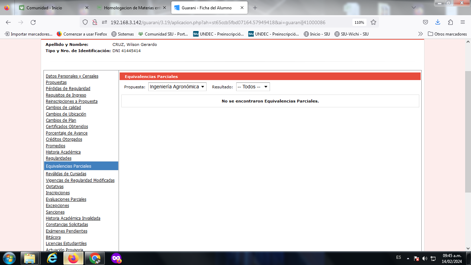Select the highlighted Equivalencias Parciales item
Viewport: 471px width, 265px height.
click(x=81, y=166)
